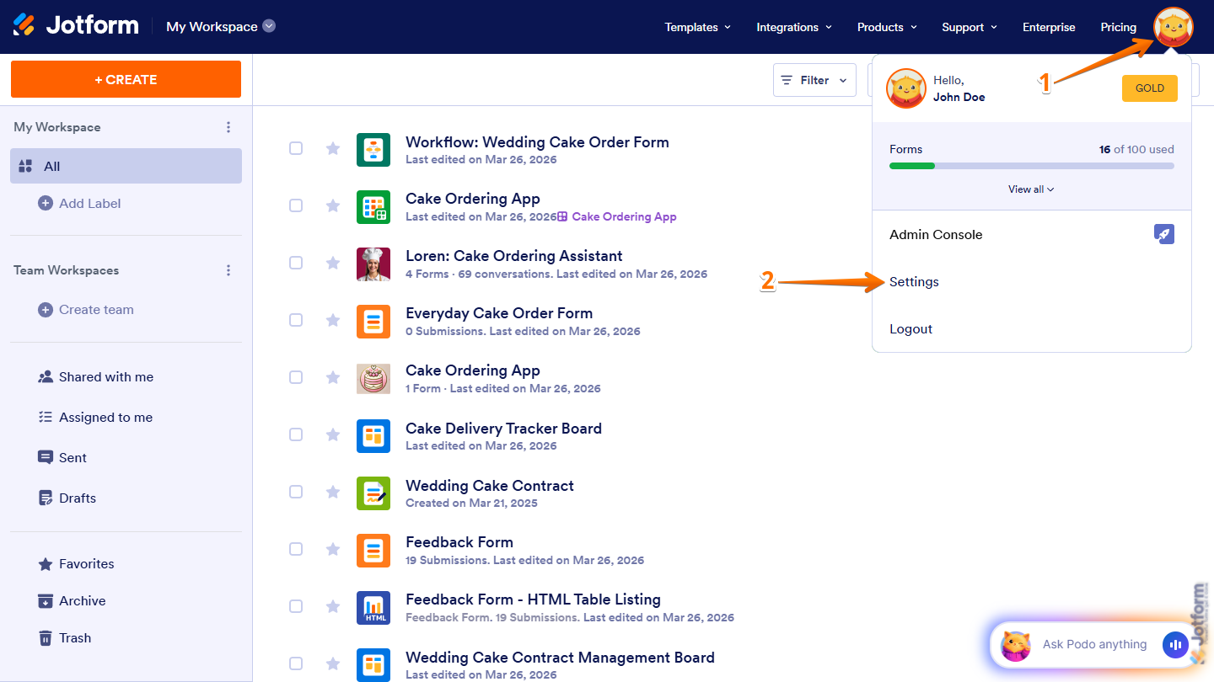Image resolution: width=1214 pixels, height=682 pixels.
Task: Click the orange CREATE button
Action: 126,79
